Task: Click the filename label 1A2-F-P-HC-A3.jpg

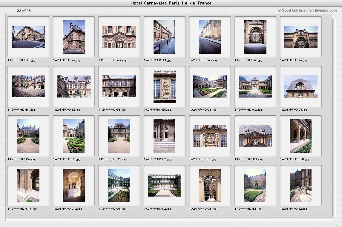Action: pyautogui.click(x=112, y=60)
